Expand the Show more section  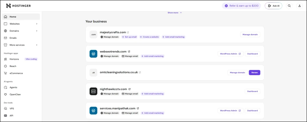175,13
